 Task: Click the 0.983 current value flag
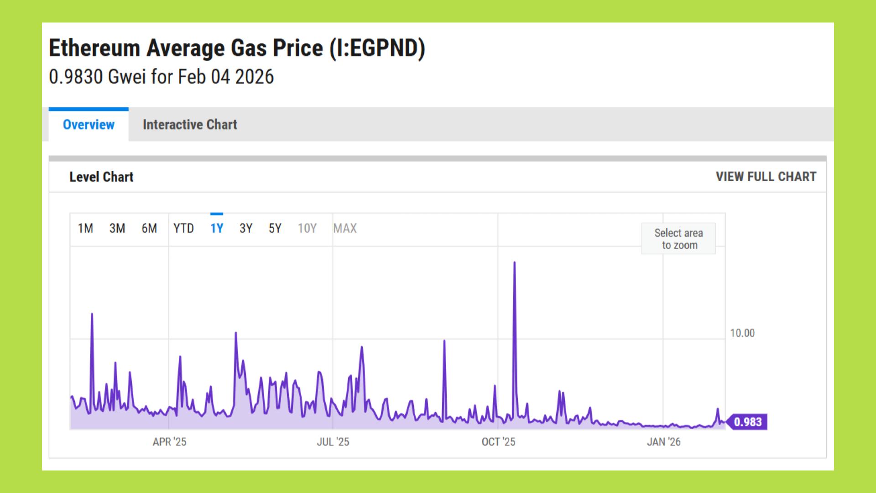click(747, 422)
